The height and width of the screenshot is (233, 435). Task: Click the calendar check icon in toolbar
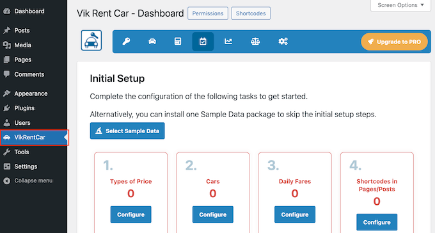203,42
